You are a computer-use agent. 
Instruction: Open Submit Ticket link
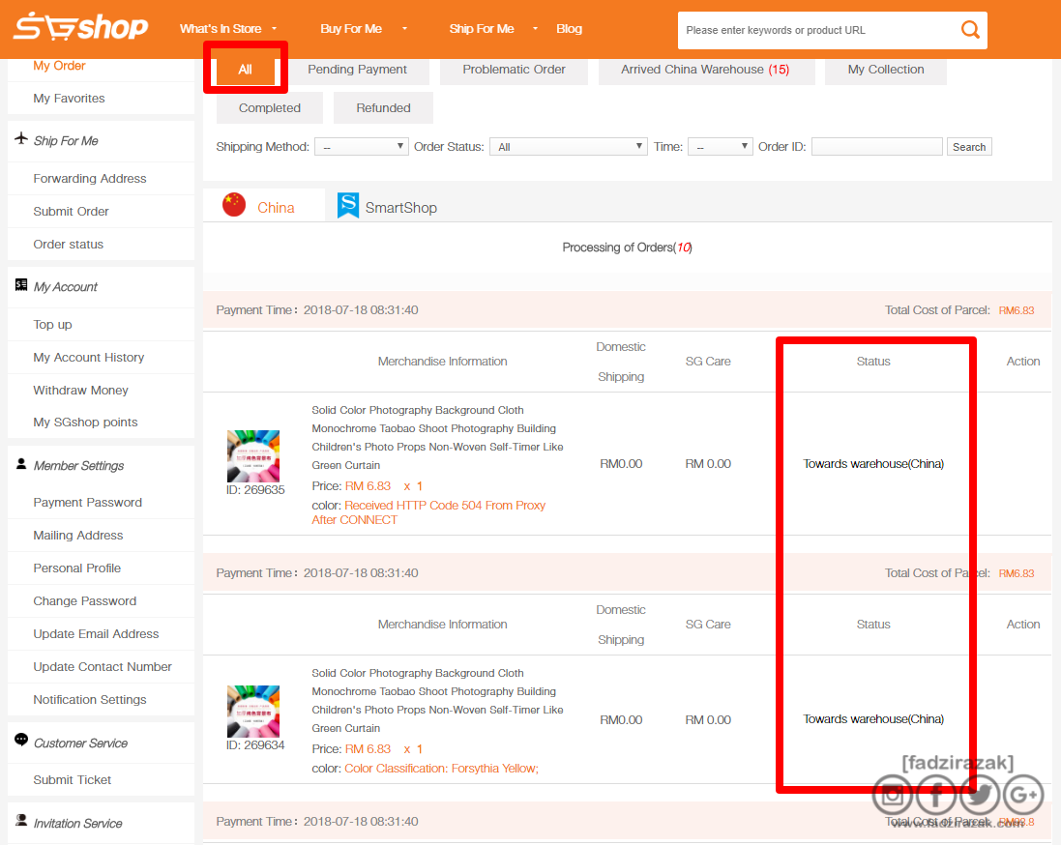coord(73,779)
